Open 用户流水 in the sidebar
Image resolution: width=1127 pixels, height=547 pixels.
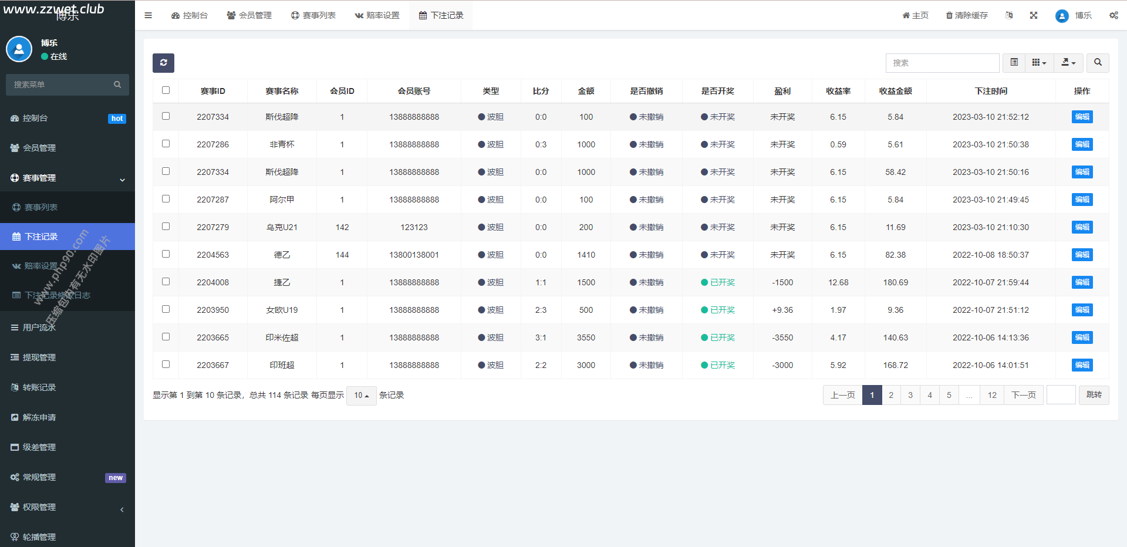(68, 327)
